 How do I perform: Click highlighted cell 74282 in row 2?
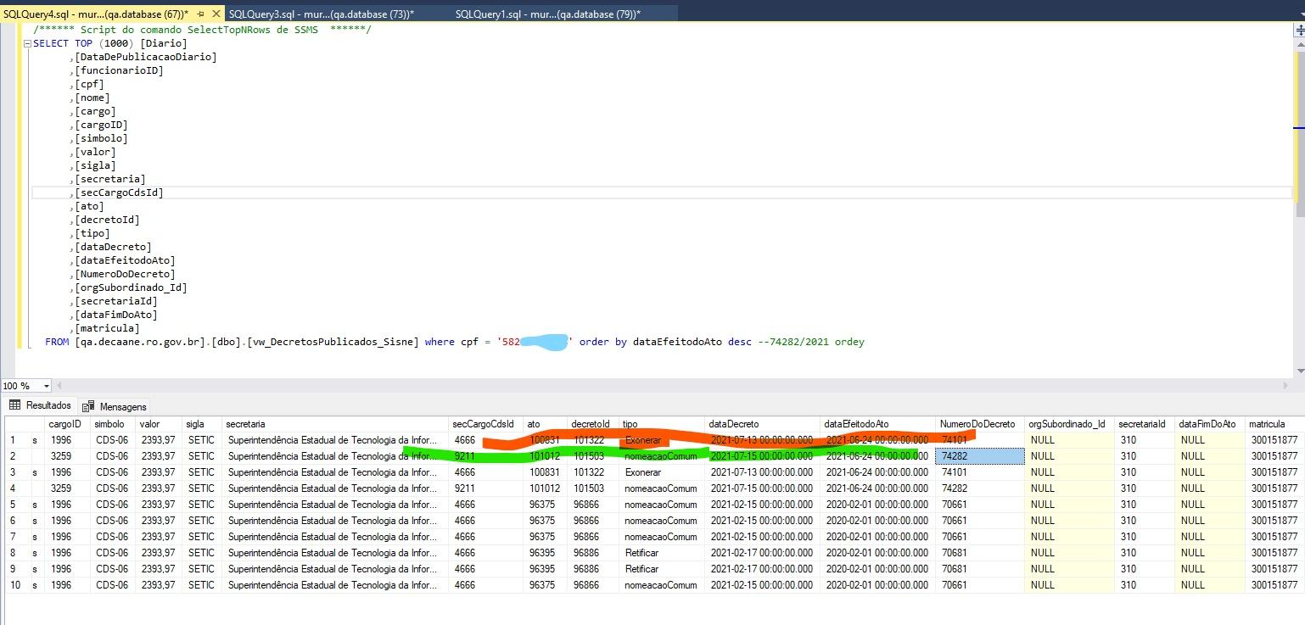pyautogui.click(x=980, y=456)
